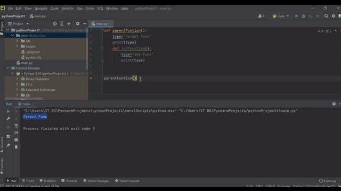
Task: Toggle scroll to end in console
Action: point(16,133)
